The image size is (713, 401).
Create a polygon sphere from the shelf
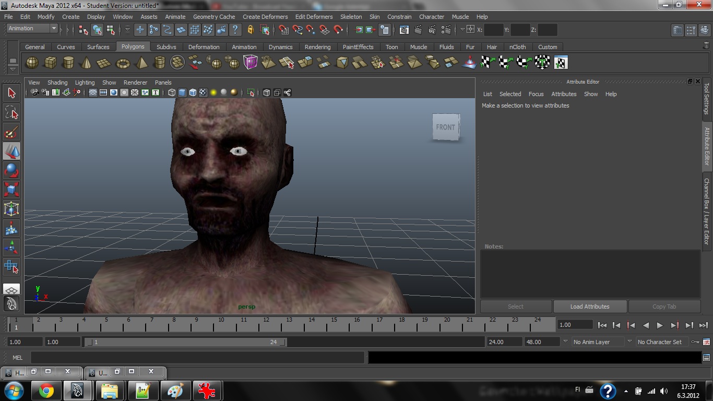point(32,63)
